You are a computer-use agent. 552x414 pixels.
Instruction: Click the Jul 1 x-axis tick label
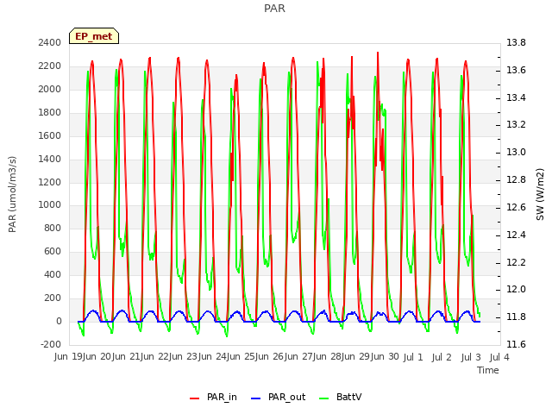click(412, 357)
